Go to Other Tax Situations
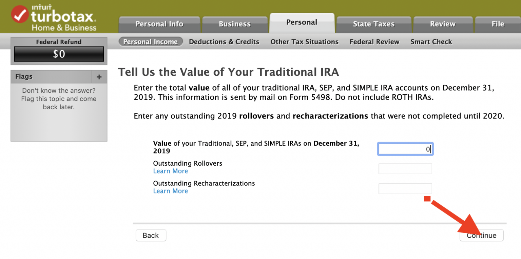 (304, 42)
